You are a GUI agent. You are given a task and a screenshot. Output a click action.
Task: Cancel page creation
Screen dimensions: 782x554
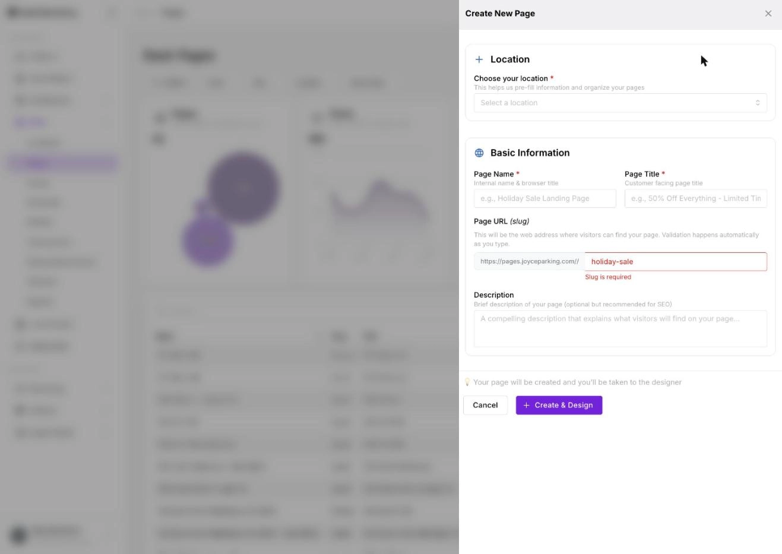tap(485, 405)
